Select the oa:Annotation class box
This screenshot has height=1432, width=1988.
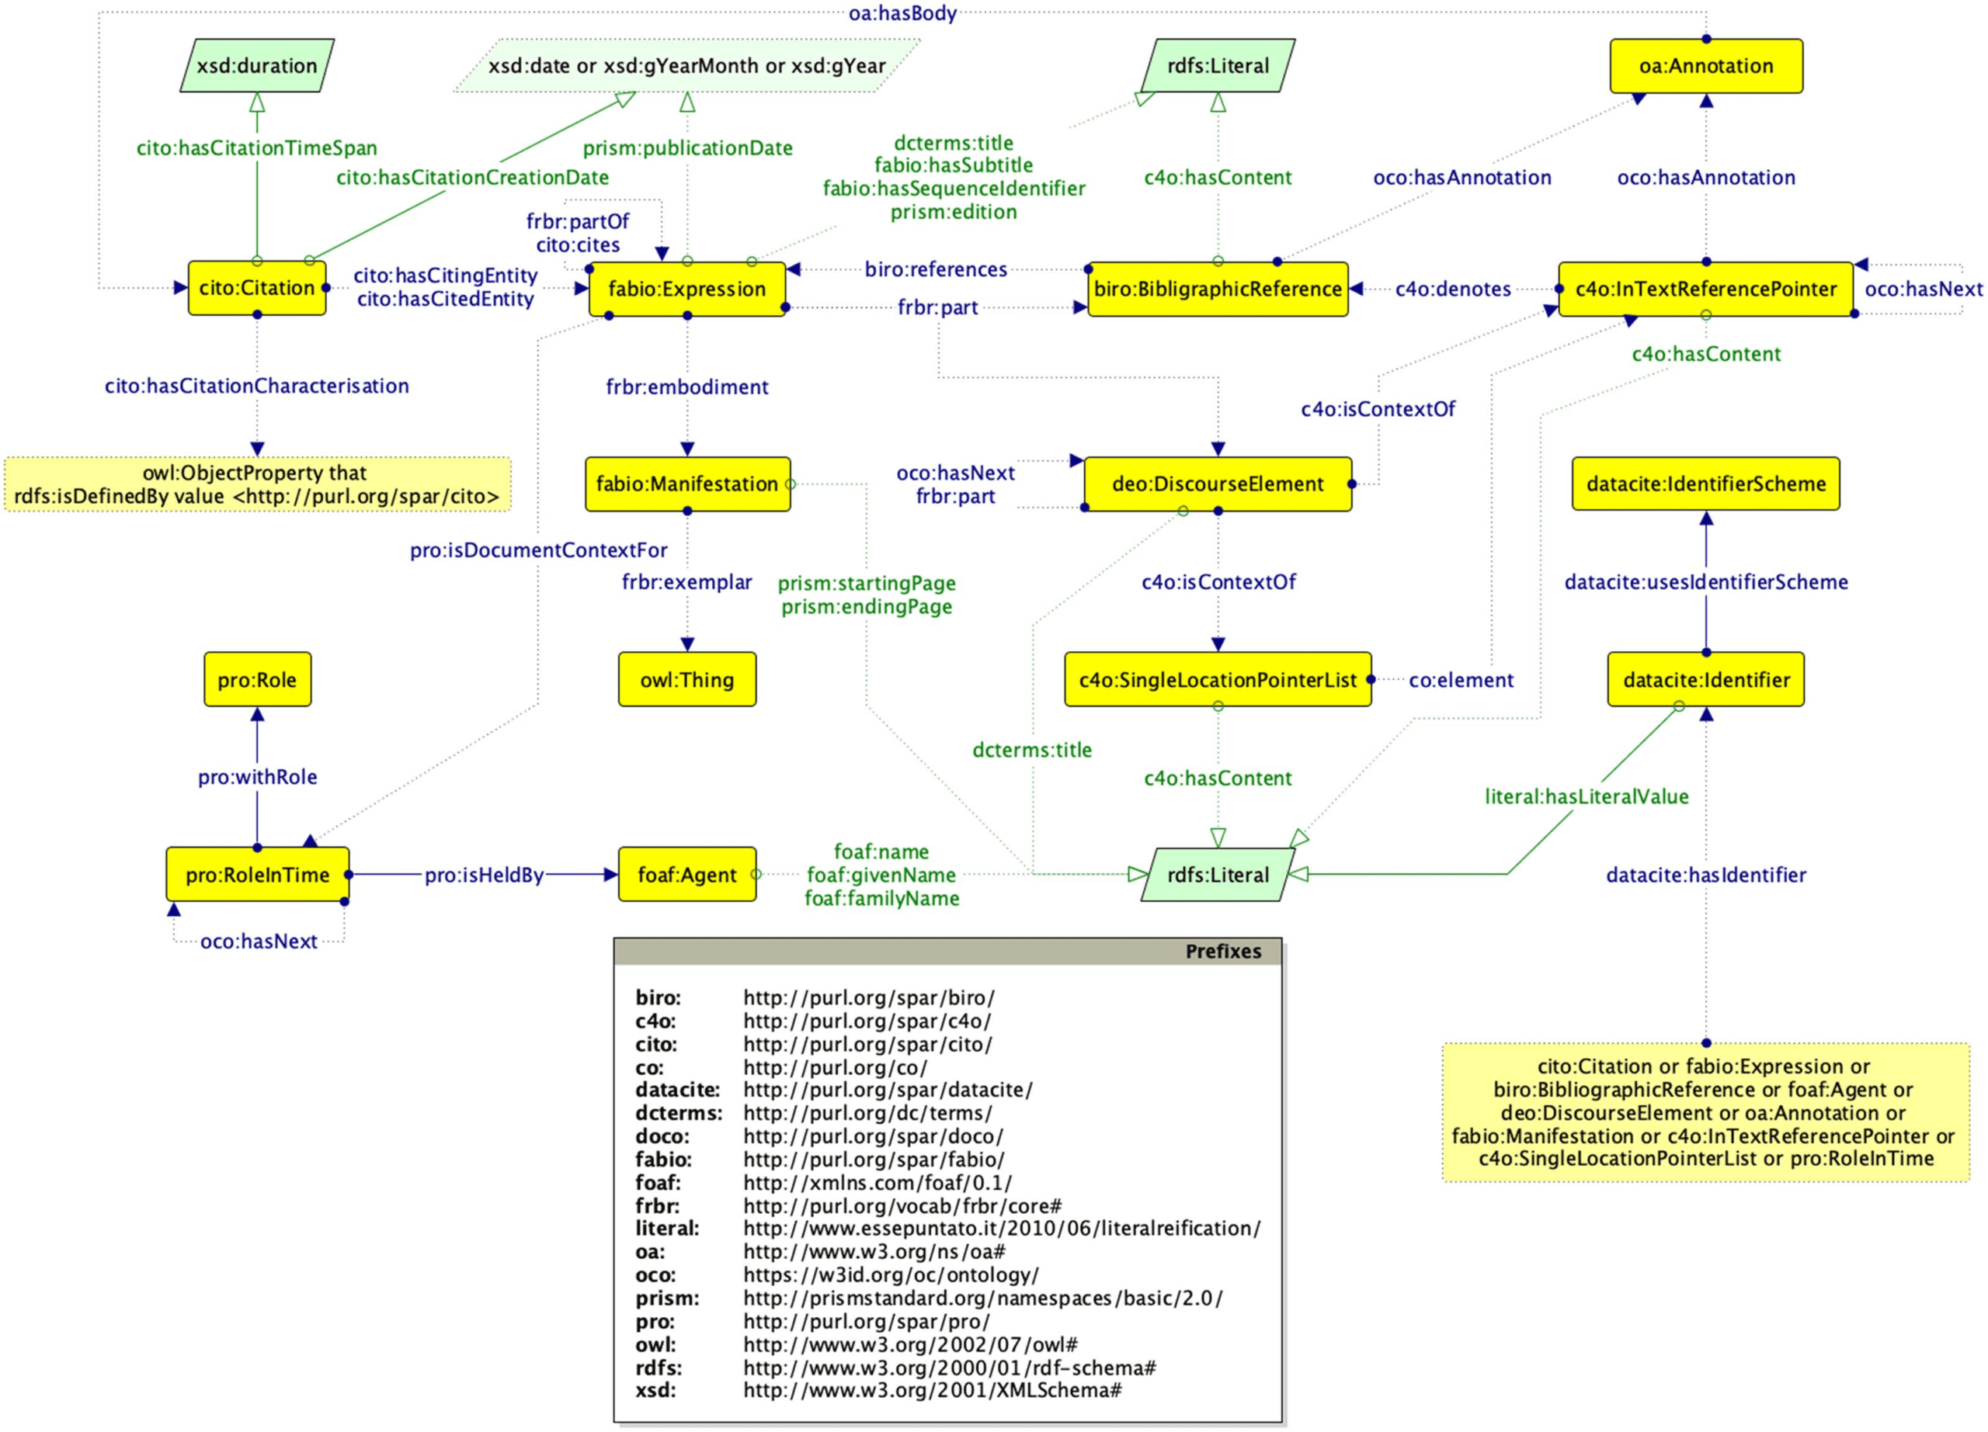tap(1706, 66)
